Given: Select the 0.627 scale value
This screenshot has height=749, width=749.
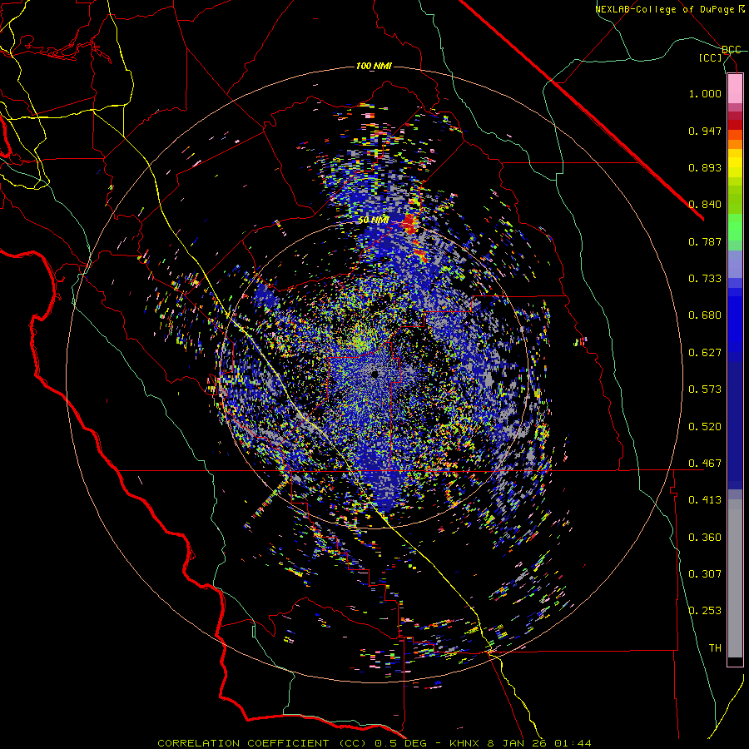Looking at the screenshot, I should click(x=705, y=353).
